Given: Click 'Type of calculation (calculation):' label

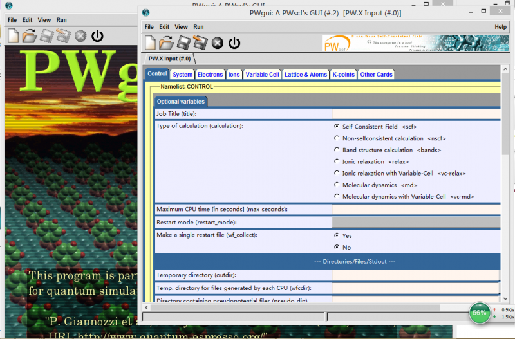Looking at the screenshot, I should pos(200,126).
